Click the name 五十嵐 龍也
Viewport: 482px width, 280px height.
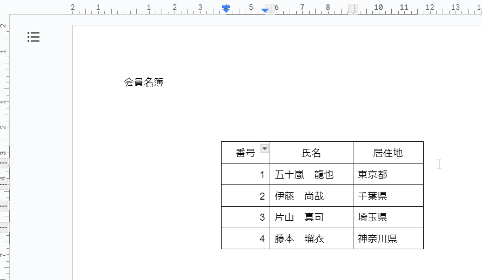304,174
